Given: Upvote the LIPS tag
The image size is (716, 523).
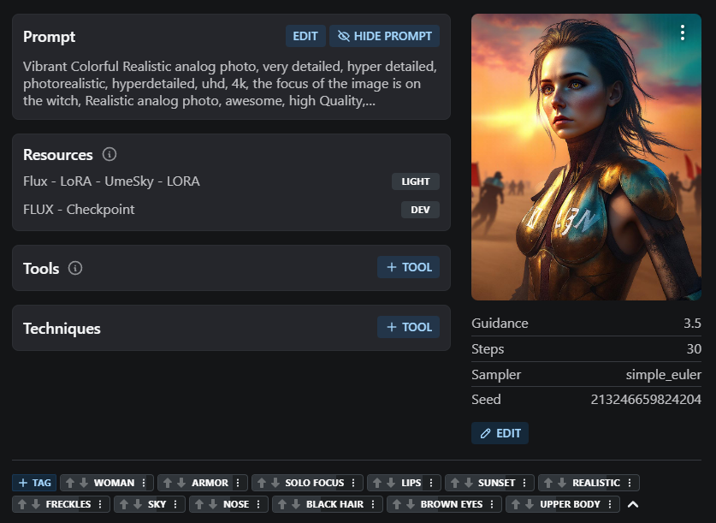Looking at the screenshot, I should (x=377, y=483).
